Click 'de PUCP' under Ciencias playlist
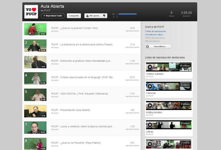221x150 pixels. pos(149,96)
